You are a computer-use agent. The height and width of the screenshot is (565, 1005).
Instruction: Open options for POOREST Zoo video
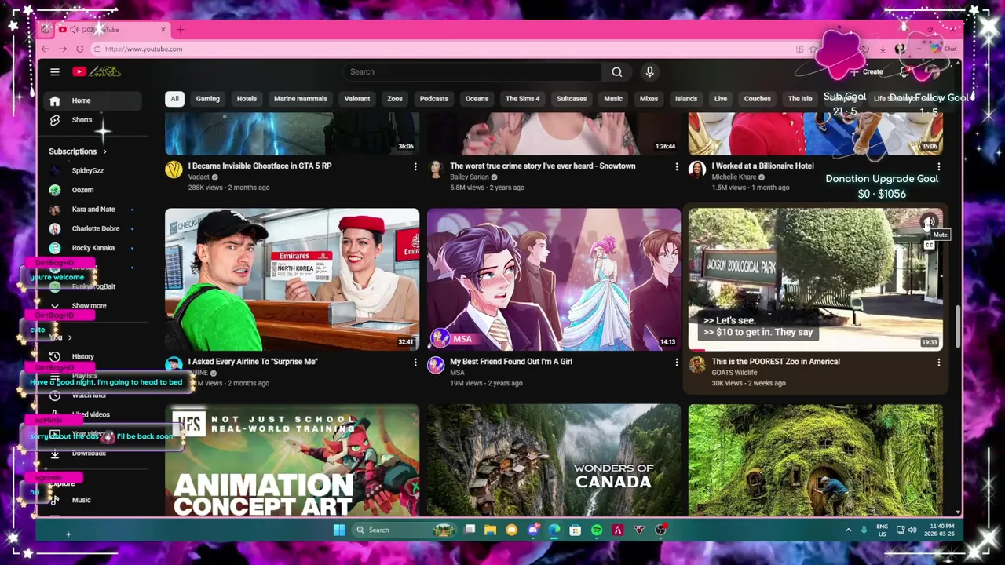pos(938,362)
